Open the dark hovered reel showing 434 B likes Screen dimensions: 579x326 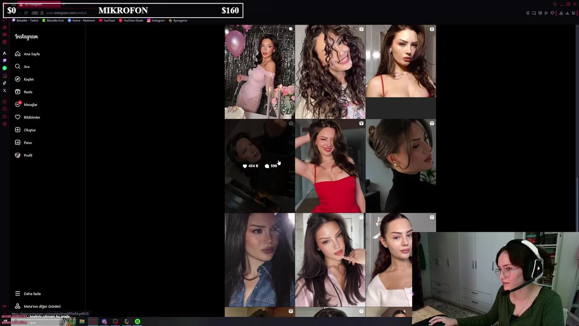(260, 166)
